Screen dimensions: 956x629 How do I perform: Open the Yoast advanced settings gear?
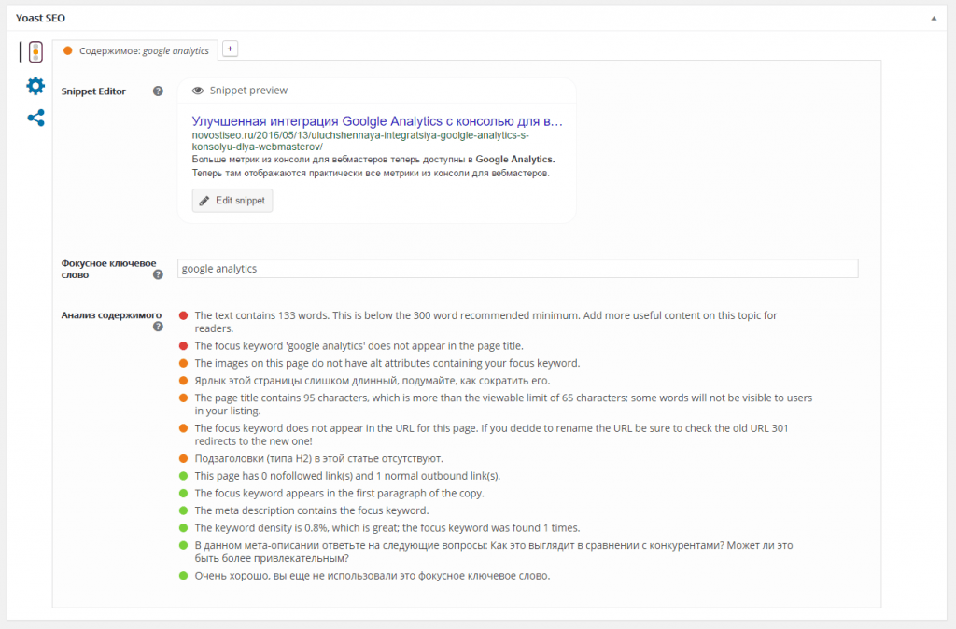point(35,85)
